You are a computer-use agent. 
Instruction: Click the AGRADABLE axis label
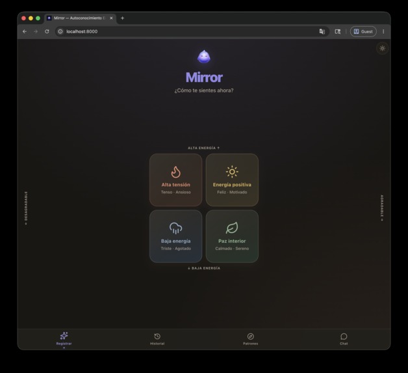pos(382,208)
